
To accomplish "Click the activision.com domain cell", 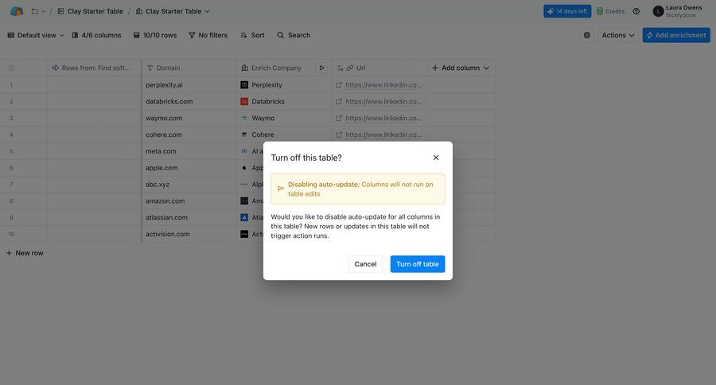I will 189,234.
